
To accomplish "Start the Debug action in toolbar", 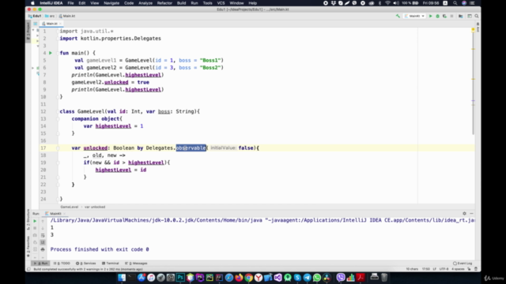I will click(x=437, y=16).
